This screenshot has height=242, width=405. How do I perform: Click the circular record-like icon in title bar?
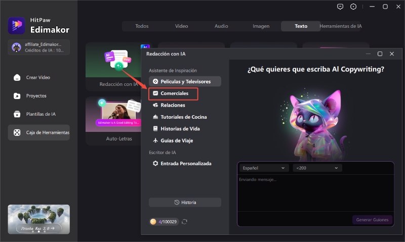click(x=353, y=7)
